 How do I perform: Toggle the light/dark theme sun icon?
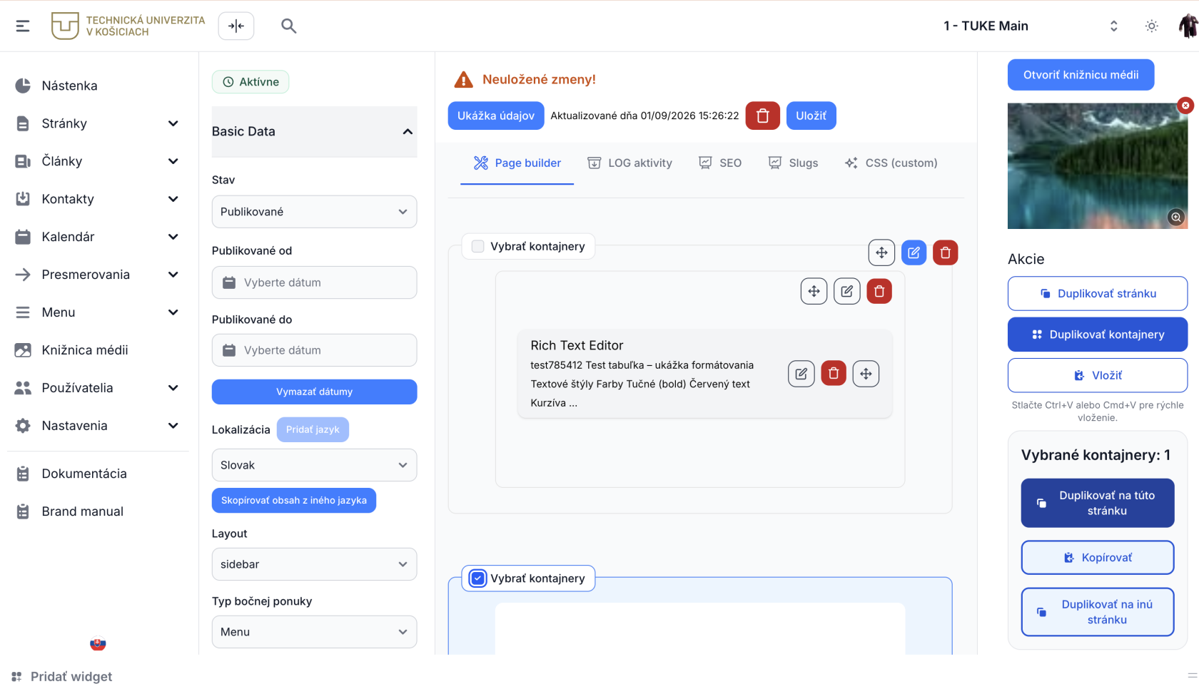point(1151,26)
